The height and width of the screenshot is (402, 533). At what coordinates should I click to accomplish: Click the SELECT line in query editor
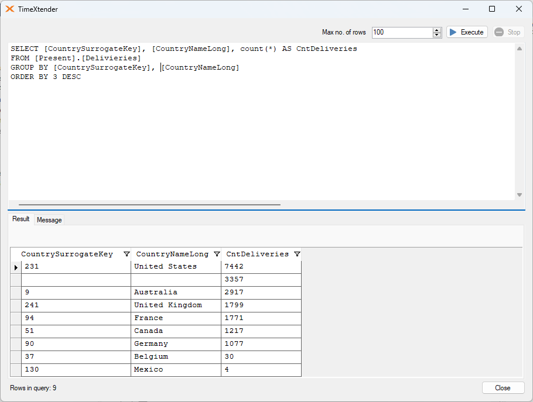(184, 49)
